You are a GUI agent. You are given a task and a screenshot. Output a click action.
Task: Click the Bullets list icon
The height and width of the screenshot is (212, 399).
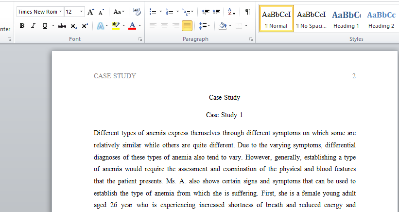(153, 12)
